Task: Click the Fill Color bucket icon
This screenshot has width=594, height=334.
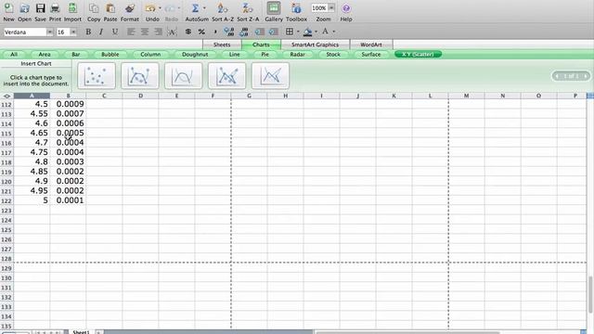Action: tap(307, 32)
